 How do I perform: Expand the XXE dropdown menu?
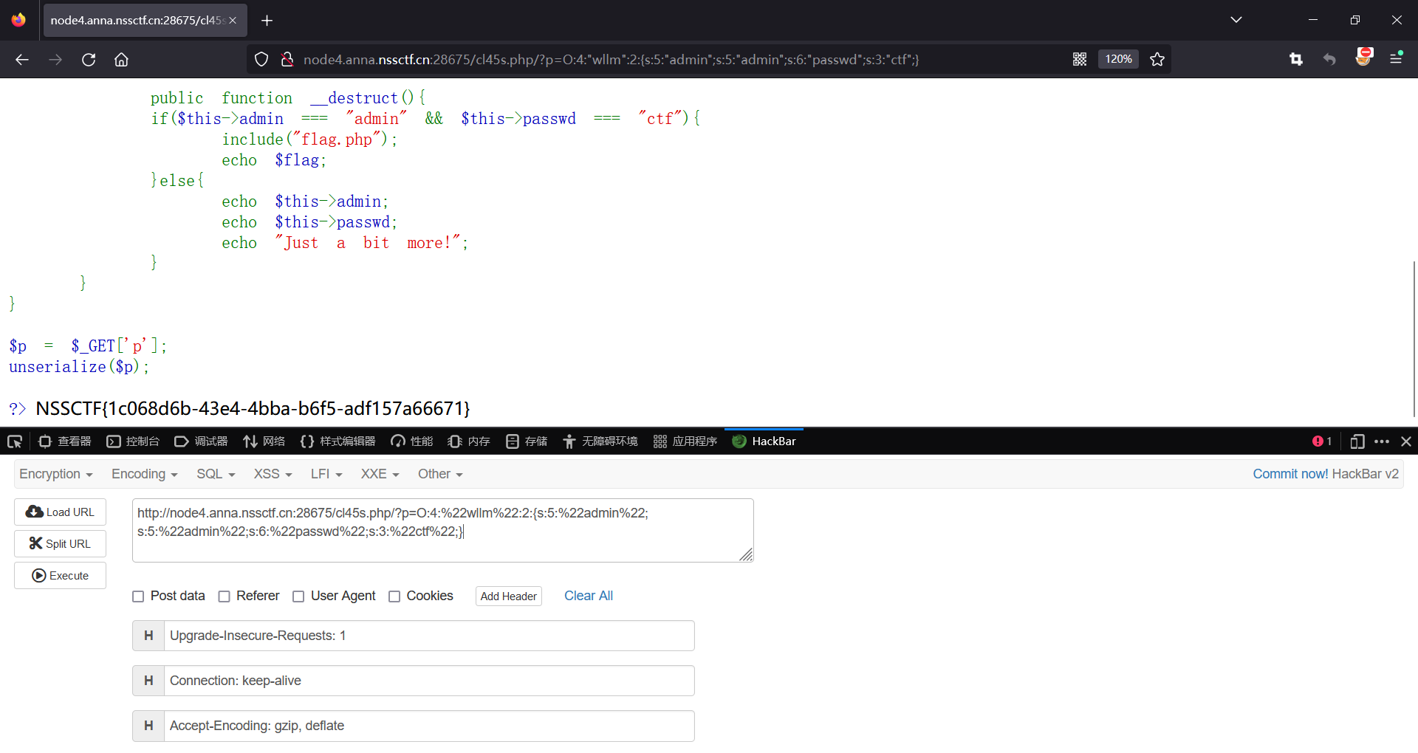coord(380,474)
